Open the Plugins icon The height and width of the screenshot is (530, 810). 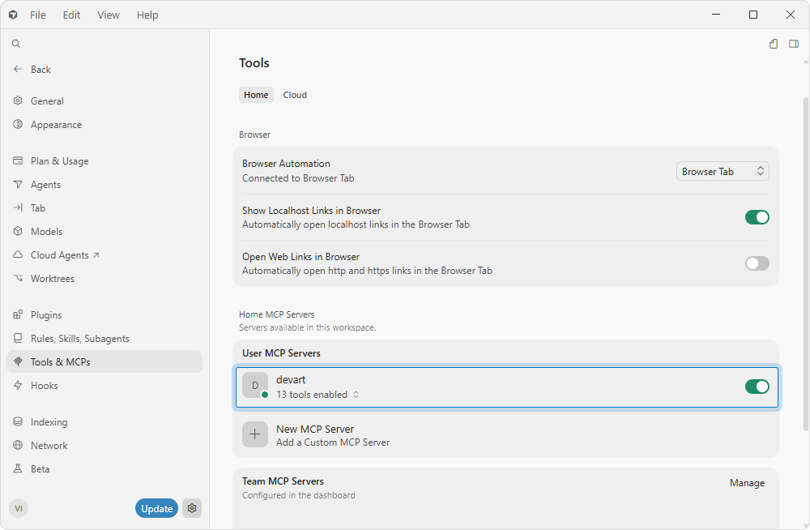(18, 314)
